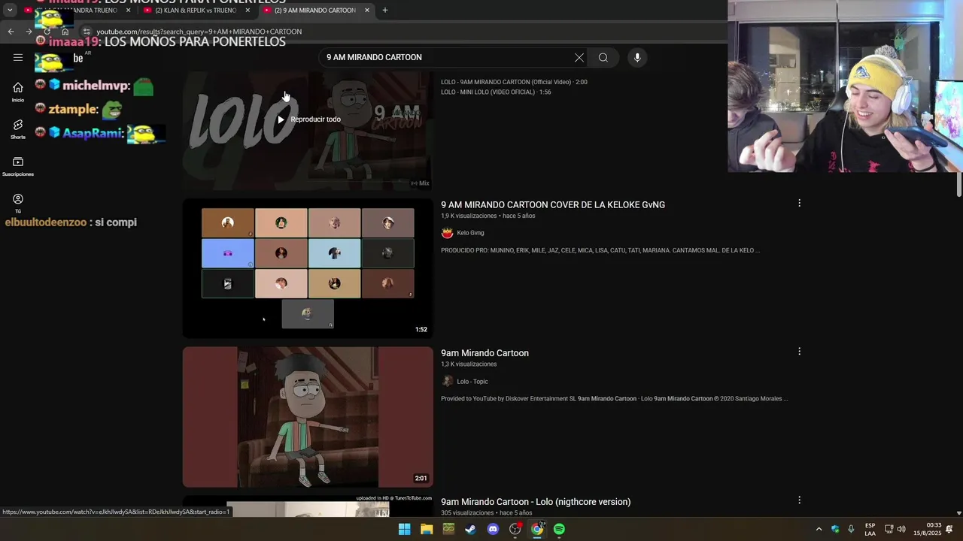The height and width of the screenshot is (541, 963).
Task: Open Discord from the taskbar
Action: tap(493, 529)
